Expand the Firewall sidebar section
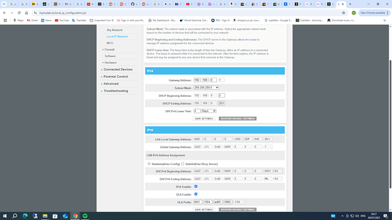The image size is (392, 220). (109, 50)
